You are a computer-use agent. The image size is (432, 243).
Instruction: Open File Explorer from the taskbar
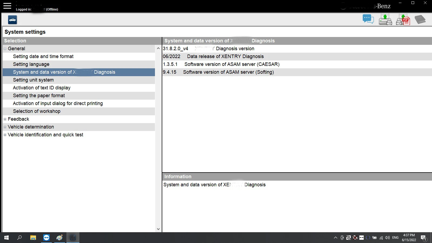click(x=33, y=238)
